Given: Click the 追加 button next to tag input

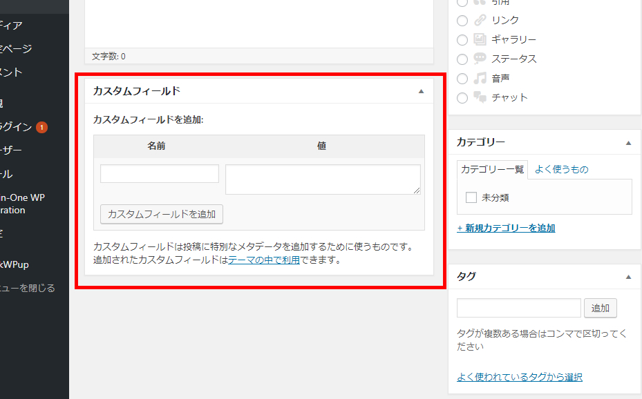Looking at the screenshot, I should (600, 308).
